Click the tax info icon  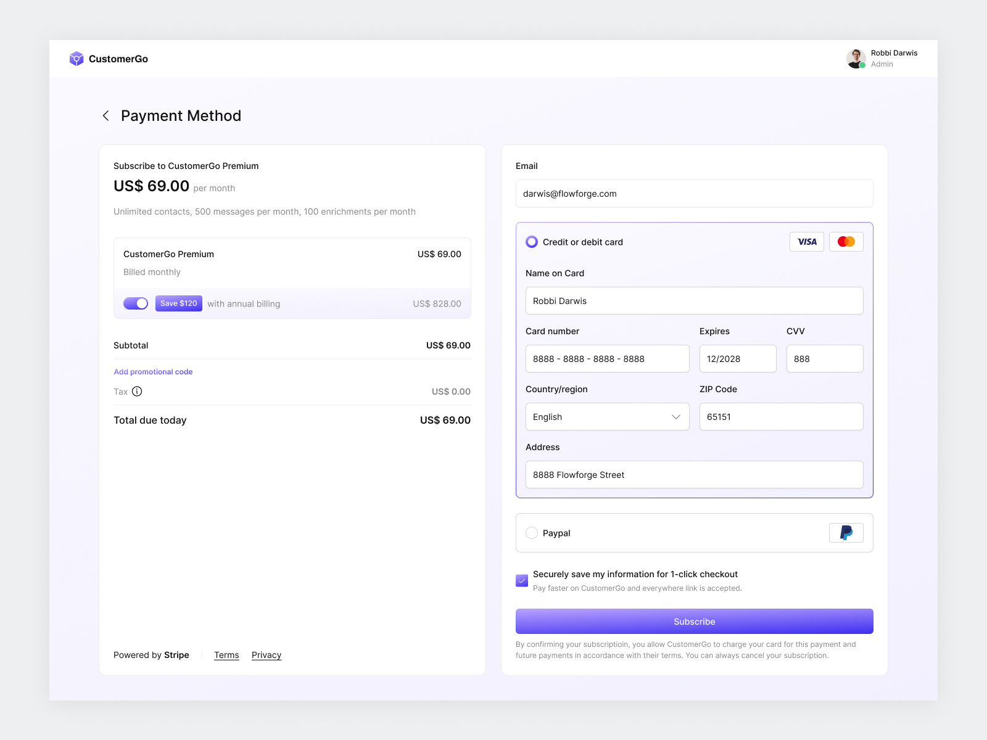137,391
